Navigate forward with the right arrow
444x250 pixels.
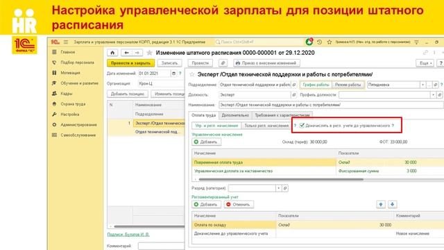137,53
